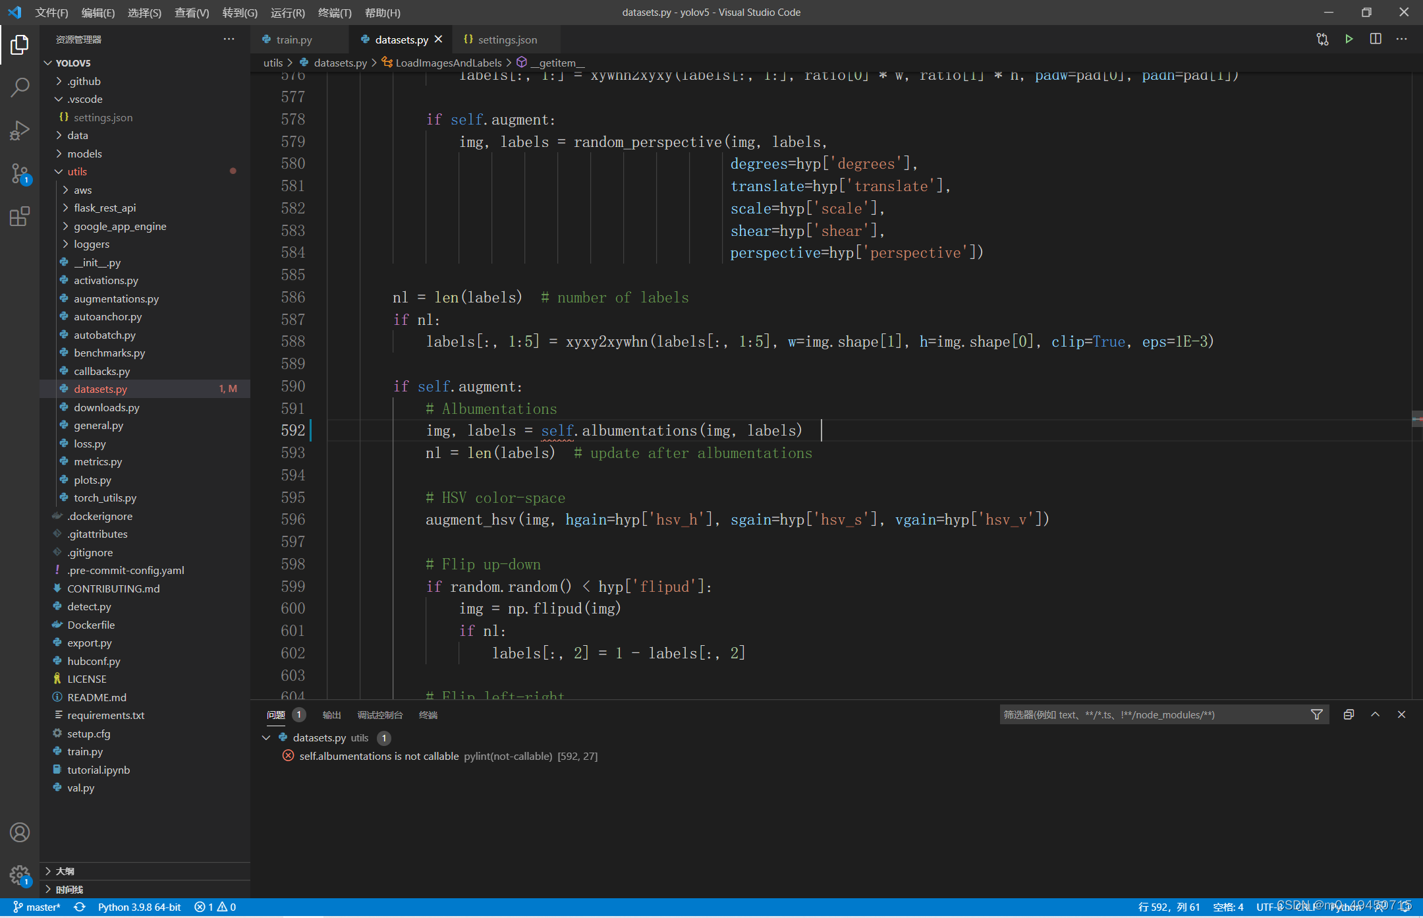Click the problems filter input field
This screenshot has height=918, width=1423.
(x=1153, y=714)
